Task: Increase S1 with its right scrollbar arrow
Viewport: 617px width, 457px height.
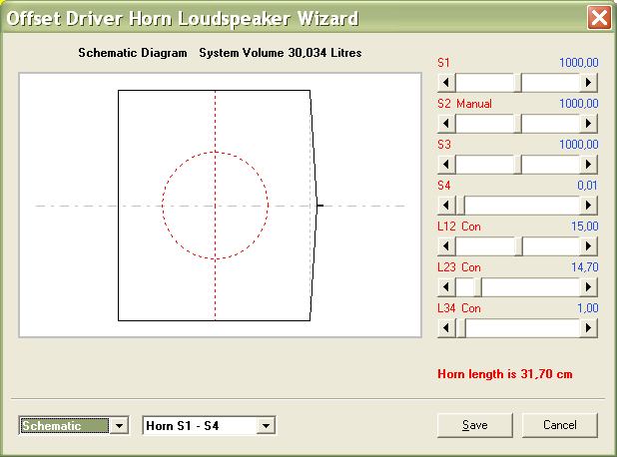Action: click(588, 83)
